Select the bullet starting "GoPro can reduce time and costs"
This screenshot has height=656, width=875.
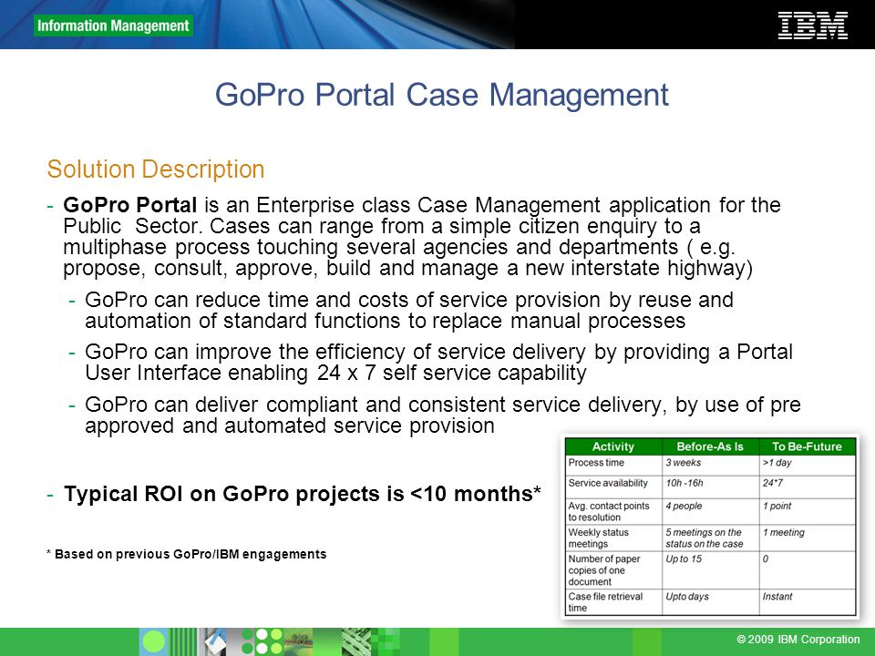pyautogui.click(x=409, y=310)
